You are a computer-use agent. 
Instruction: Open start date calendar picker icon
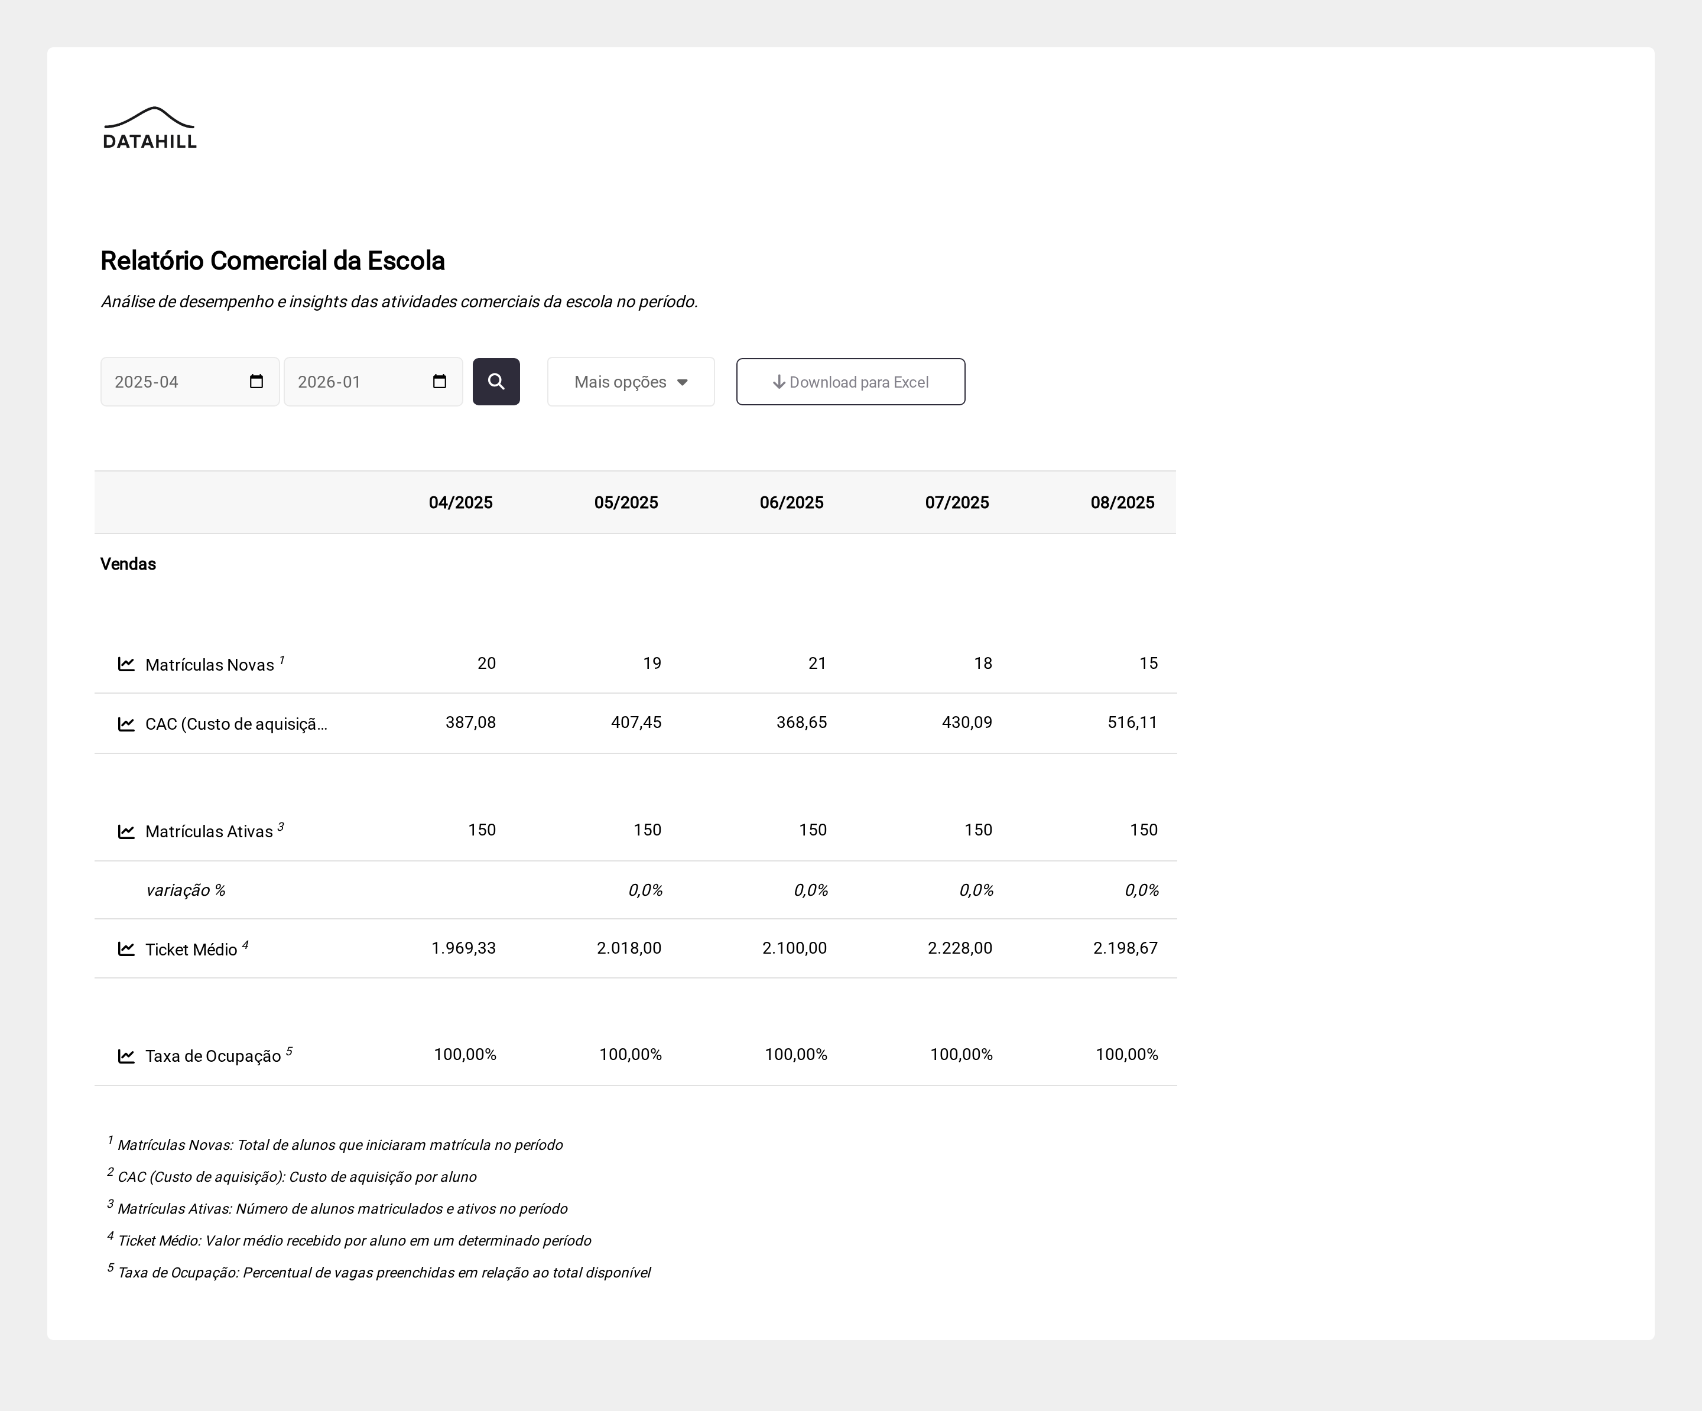coord(257,382)
